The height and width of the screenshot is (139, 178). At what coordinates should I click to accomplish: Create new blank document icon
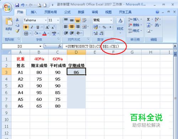[45, 5]
